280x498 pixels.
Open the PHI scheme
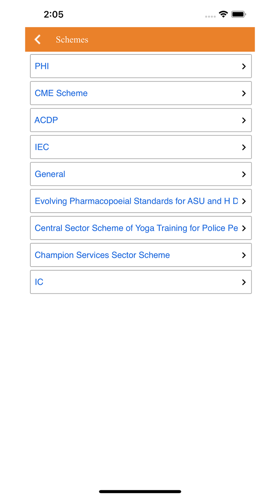tap(42, 66)
